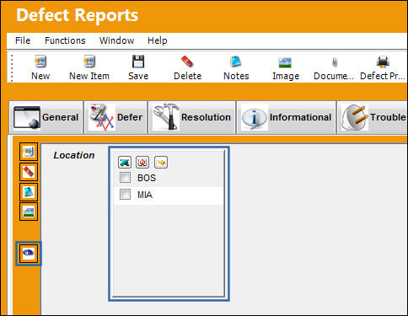This screenshot has width=408, height=316.
Task: Click the yellow arrow icon in Location list
Action: coord(161,163)
